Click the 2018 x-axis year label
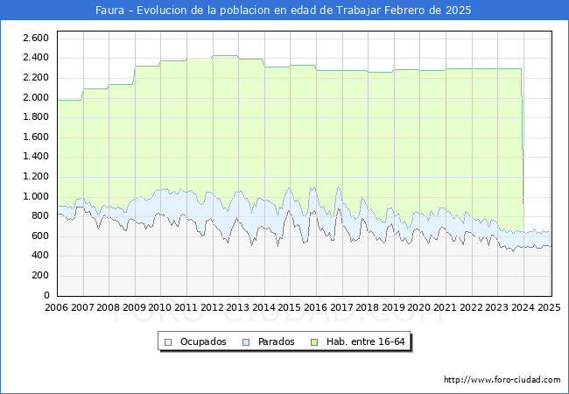The width and height of the screenshot is (569, 394). (368, 307)
